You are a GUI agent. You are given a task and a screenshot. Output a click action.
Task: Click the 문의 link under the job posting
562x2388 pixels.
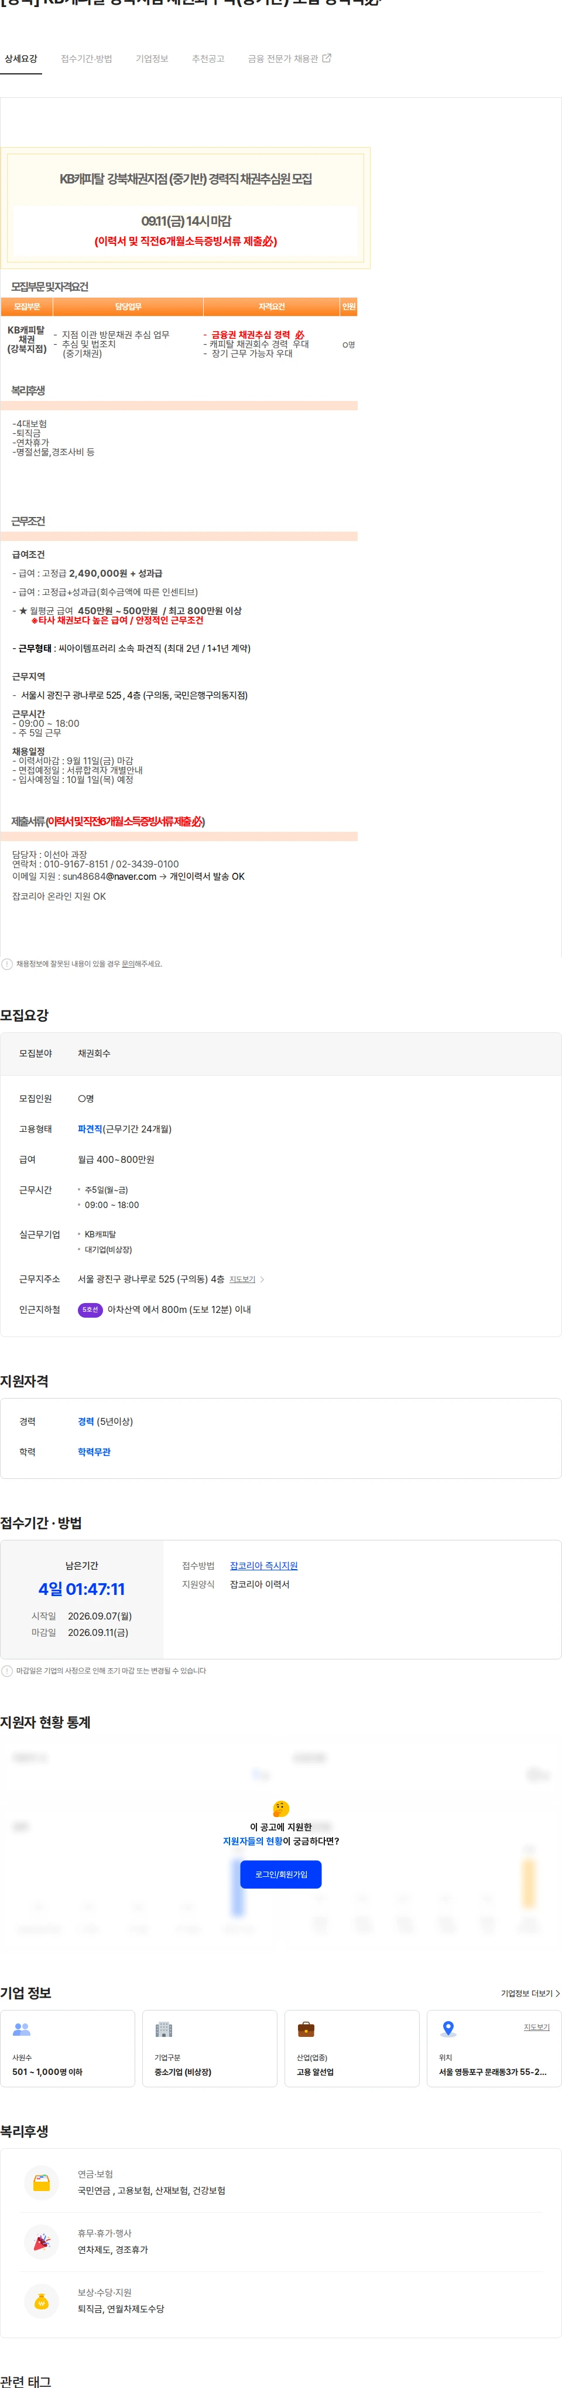pyautogui.click(x=129, y=964)
